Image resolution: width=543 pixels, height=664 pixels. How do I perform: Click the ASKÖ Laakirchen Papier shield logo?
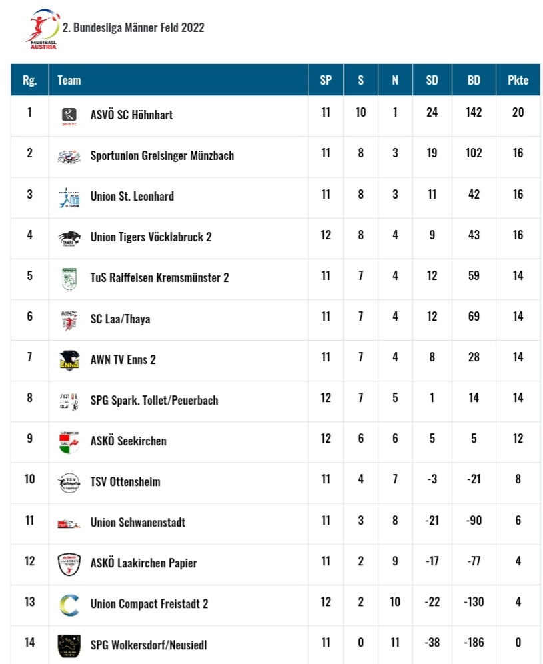(x=69, y=565)
